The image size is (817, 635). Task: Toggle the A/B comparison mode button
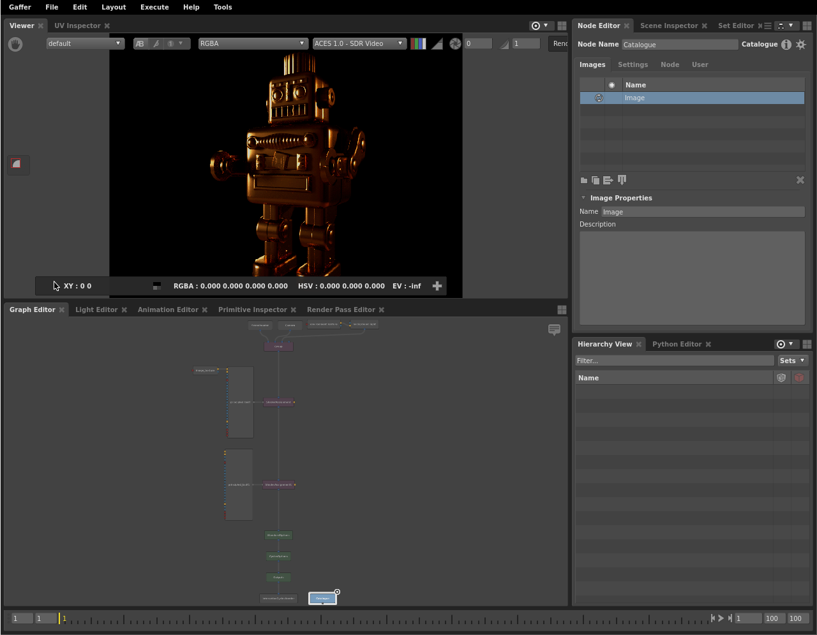click(140, 43)
